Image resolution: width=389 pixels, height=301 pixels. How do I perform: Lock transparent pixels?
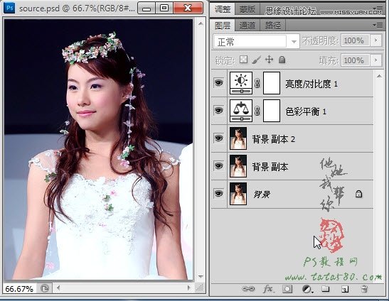tap(244, 60)
